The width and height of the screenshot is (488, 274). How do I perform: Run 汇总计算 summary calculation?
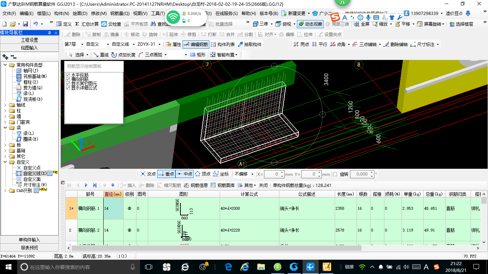click(x=87, y=24)
